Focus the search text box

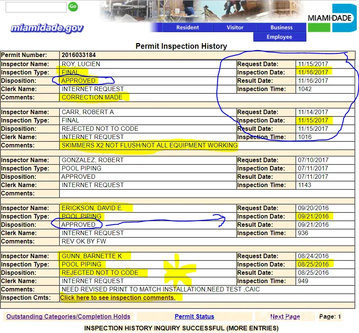click(x=36, y=7)
